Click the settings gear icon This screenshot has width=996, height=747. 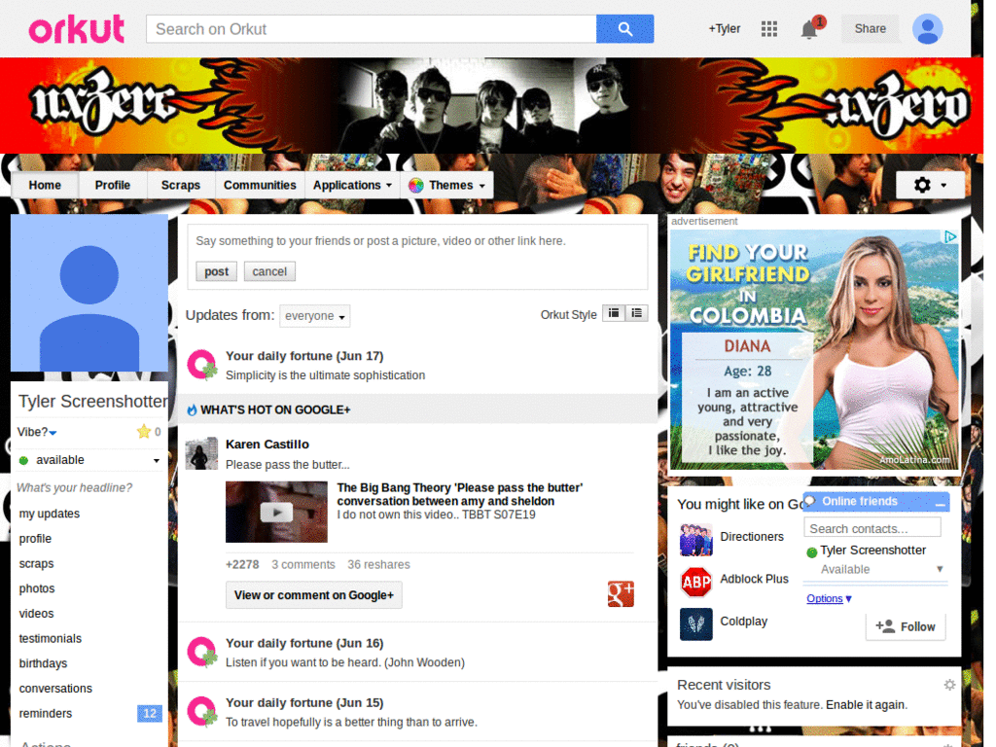click(922, 185)
